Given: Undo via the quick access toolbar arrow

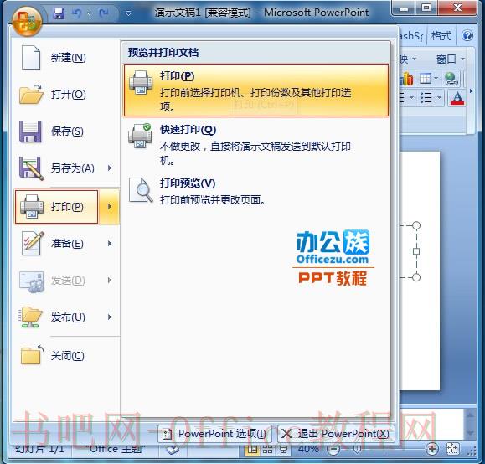Looking at the screenshot, I should (76, 13).
